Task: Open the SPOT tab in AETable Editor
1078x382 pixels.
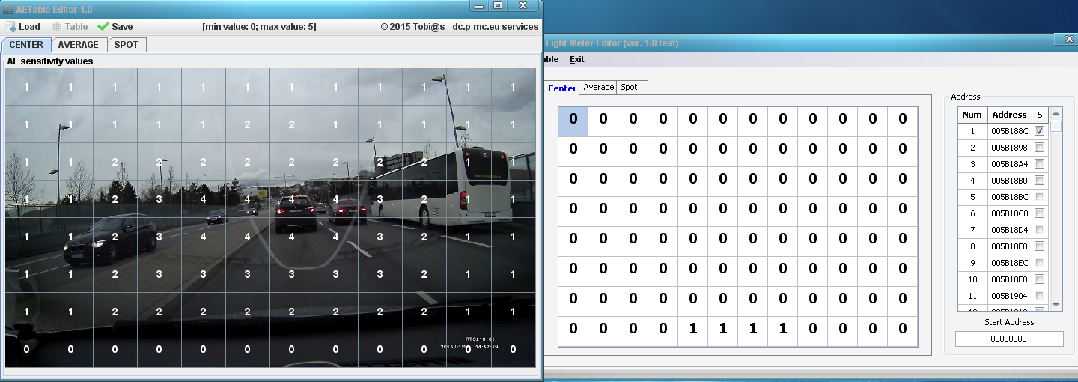Action: [126, 45]
